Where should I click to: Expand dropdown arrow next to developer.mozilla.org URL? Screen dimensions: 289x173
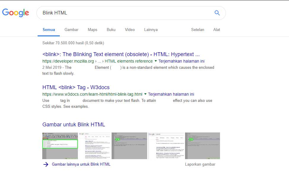point(155,61)
